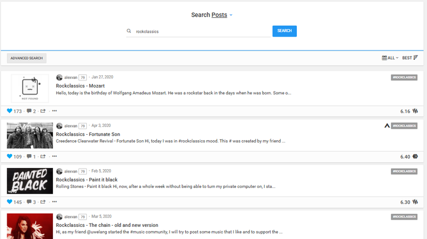Screen dimensions: 427x239
Task: Click the promoted arrow icon on Fortunate Son
Action: pos(387,125)
